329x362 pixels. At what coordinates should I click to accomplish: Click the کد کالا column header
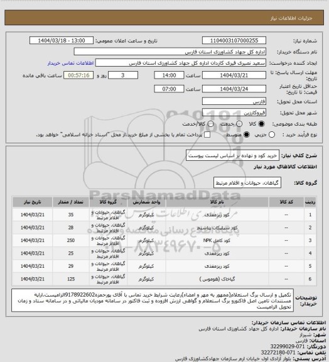[286, 202]
